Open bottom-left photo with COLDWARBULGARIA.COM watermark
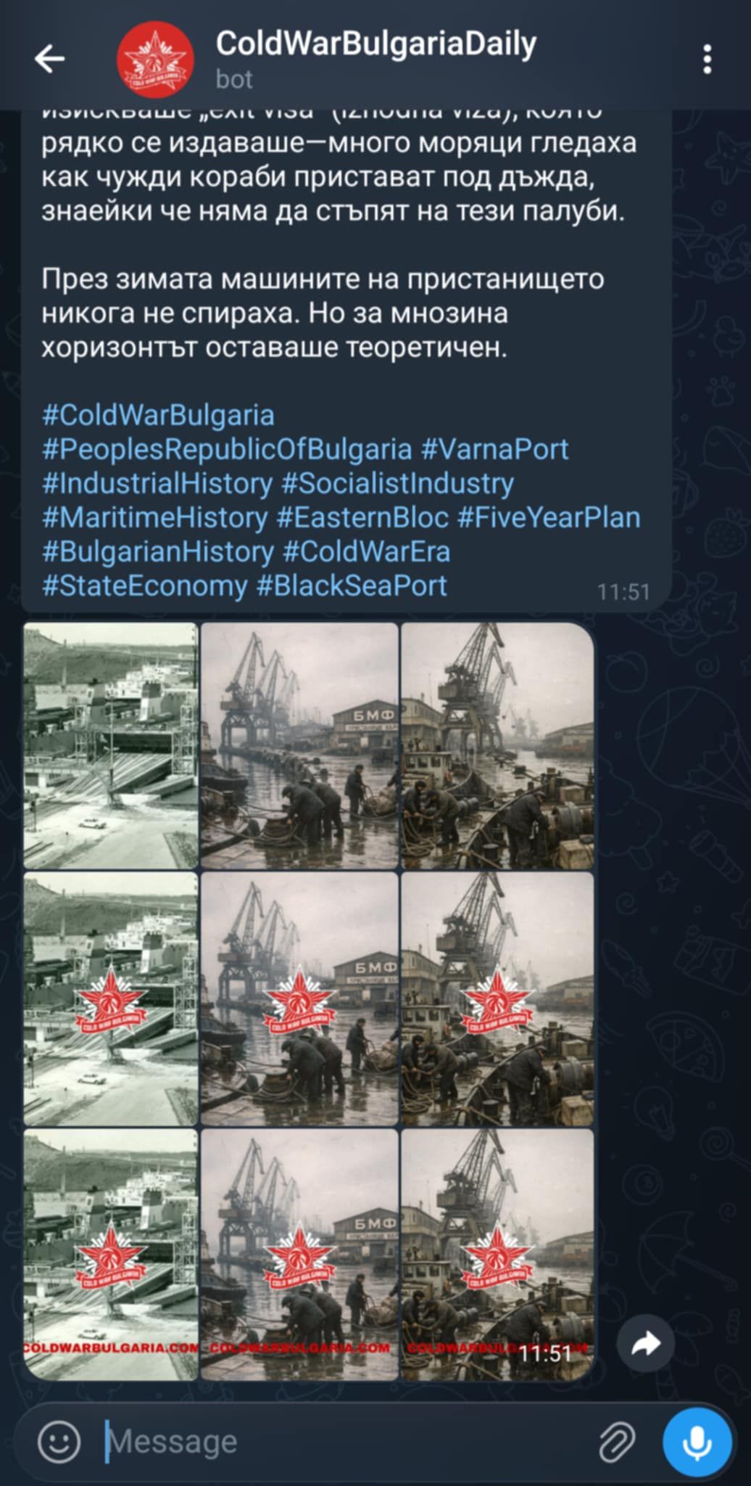 111,1255
